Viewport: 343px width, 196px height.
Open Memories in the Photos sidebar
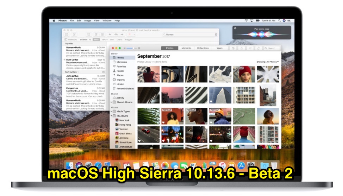(121, 62)
